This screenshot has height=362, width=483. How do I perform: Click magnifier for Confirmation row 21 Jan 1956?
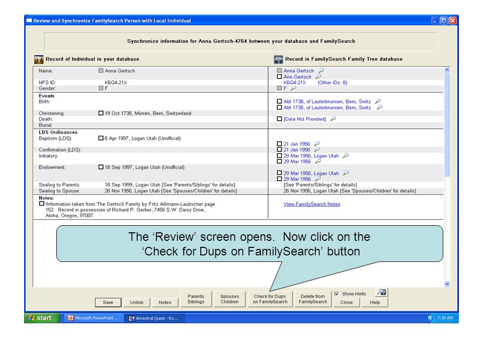(x=316, y=150)
